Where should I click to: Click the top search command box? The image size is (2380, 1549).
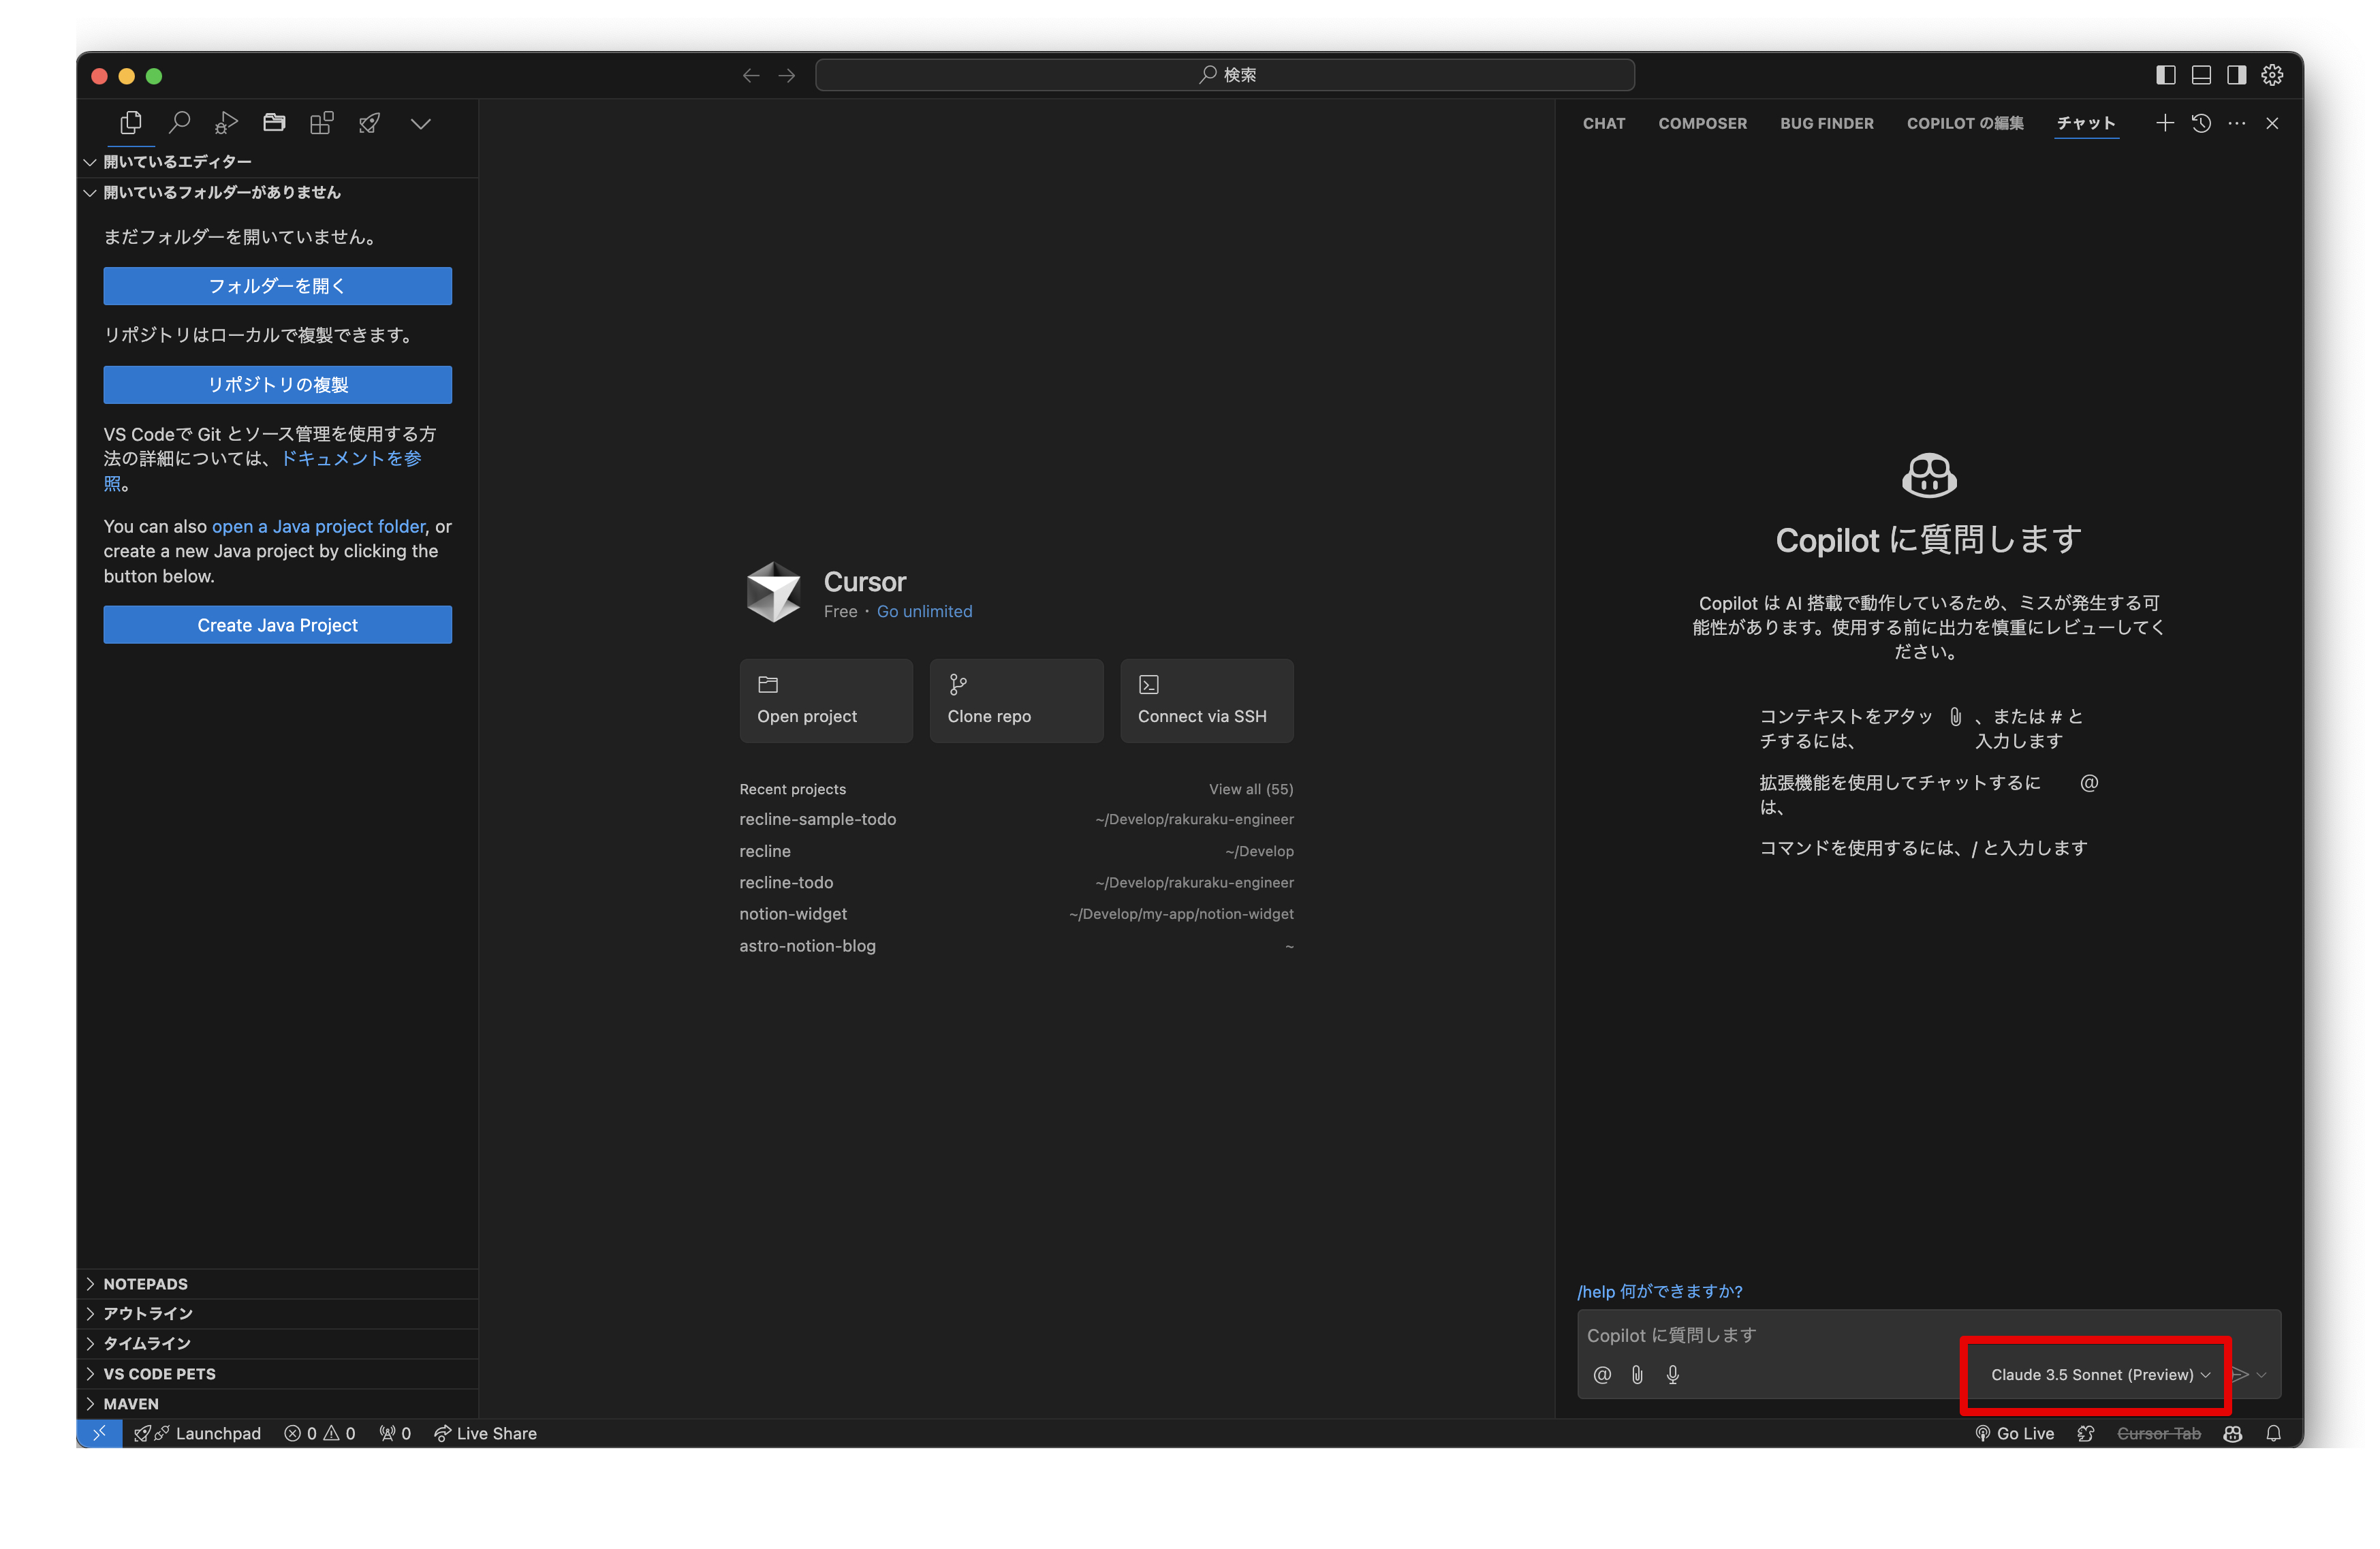pos(1225,75)
